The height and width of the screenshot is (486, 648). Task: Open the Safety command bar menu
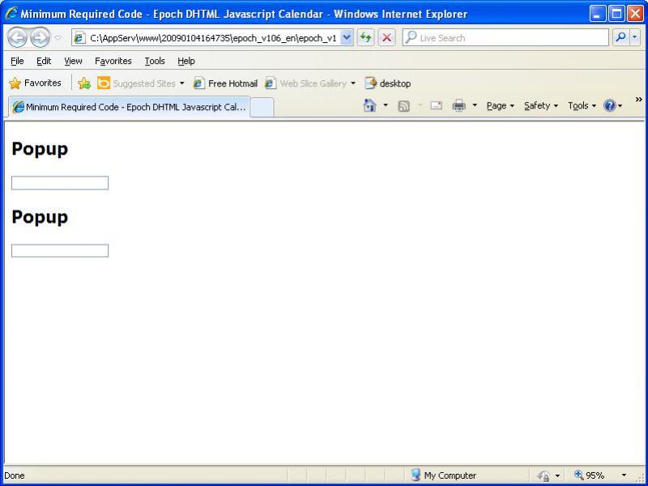tap(541, 106)
